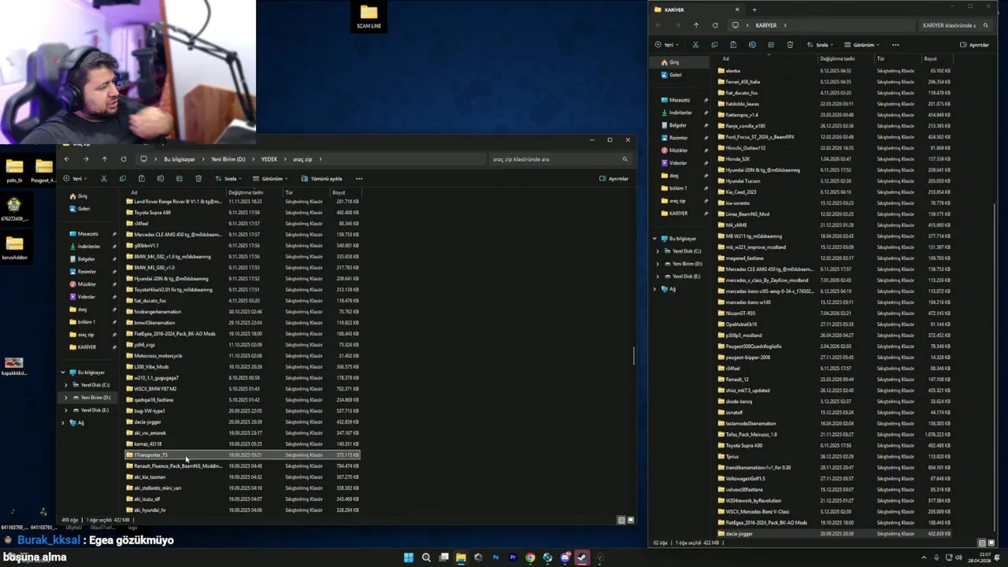Expand Yerel Disk (C:) in KARIYER sidebar
Screen dimensions: 1008x567
tap(658, 251)
